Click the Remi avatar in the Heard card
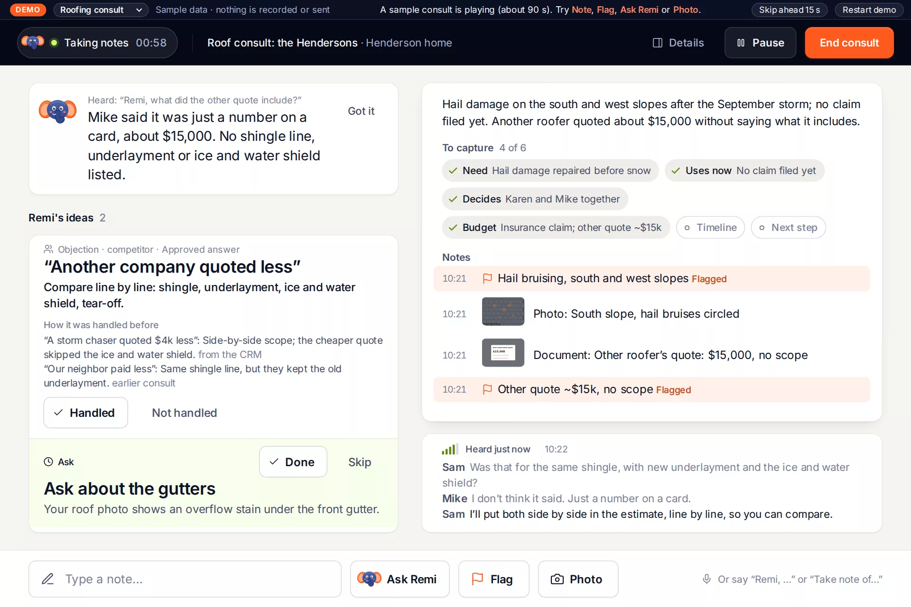Screen dimensions: 911x607 (x=58, y=111)
